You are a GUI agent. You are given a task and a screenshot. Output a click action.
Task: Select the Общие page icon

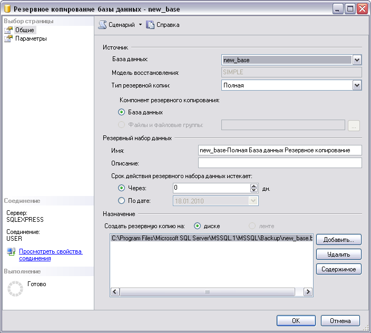(x=8, y=30)
